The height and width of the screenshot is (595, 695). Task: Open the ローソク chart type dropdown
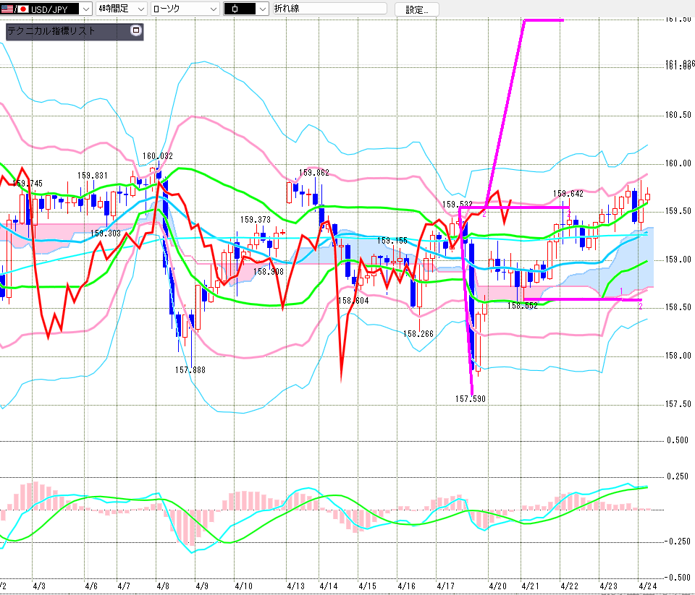tap(213, 9)
